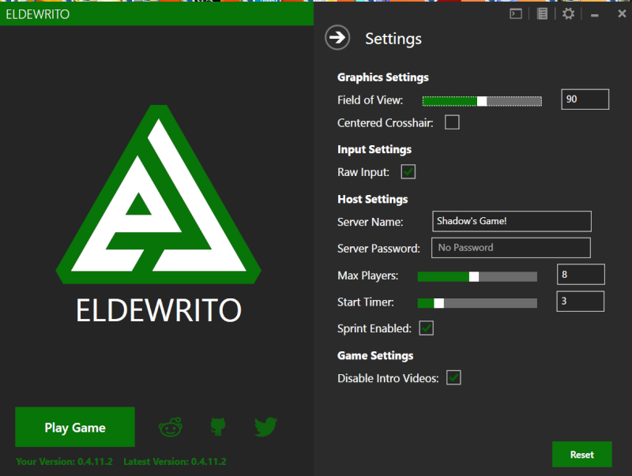The image size is (632, 476).
Task: Click the "Settings" panel title
Action: coord(393,39)
